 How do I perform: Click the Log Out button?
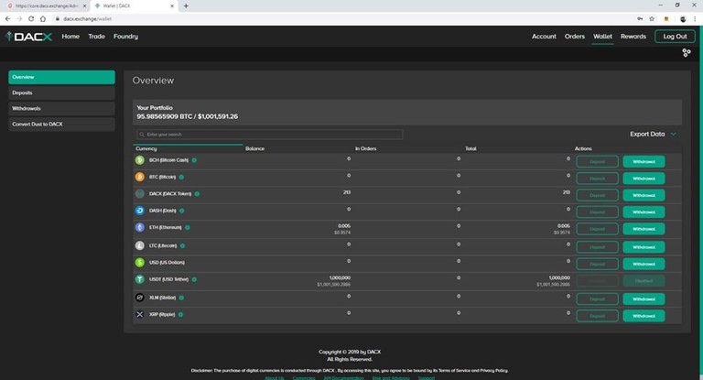675,37
